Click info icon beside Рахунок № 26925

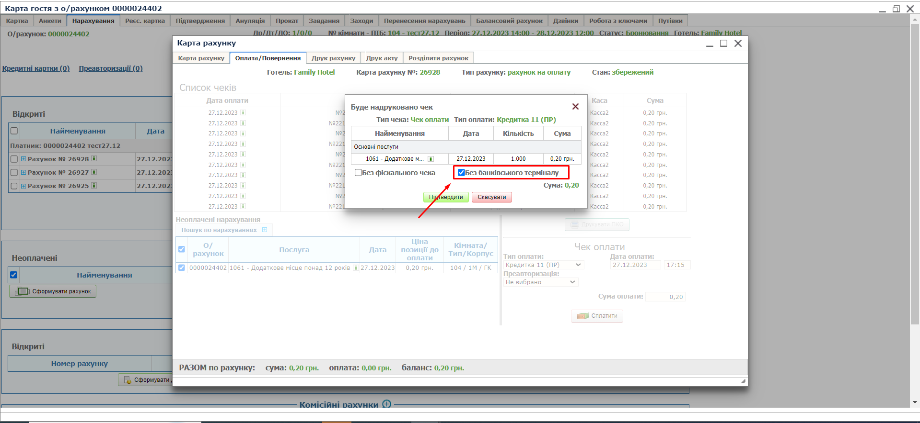pos(94,186)
